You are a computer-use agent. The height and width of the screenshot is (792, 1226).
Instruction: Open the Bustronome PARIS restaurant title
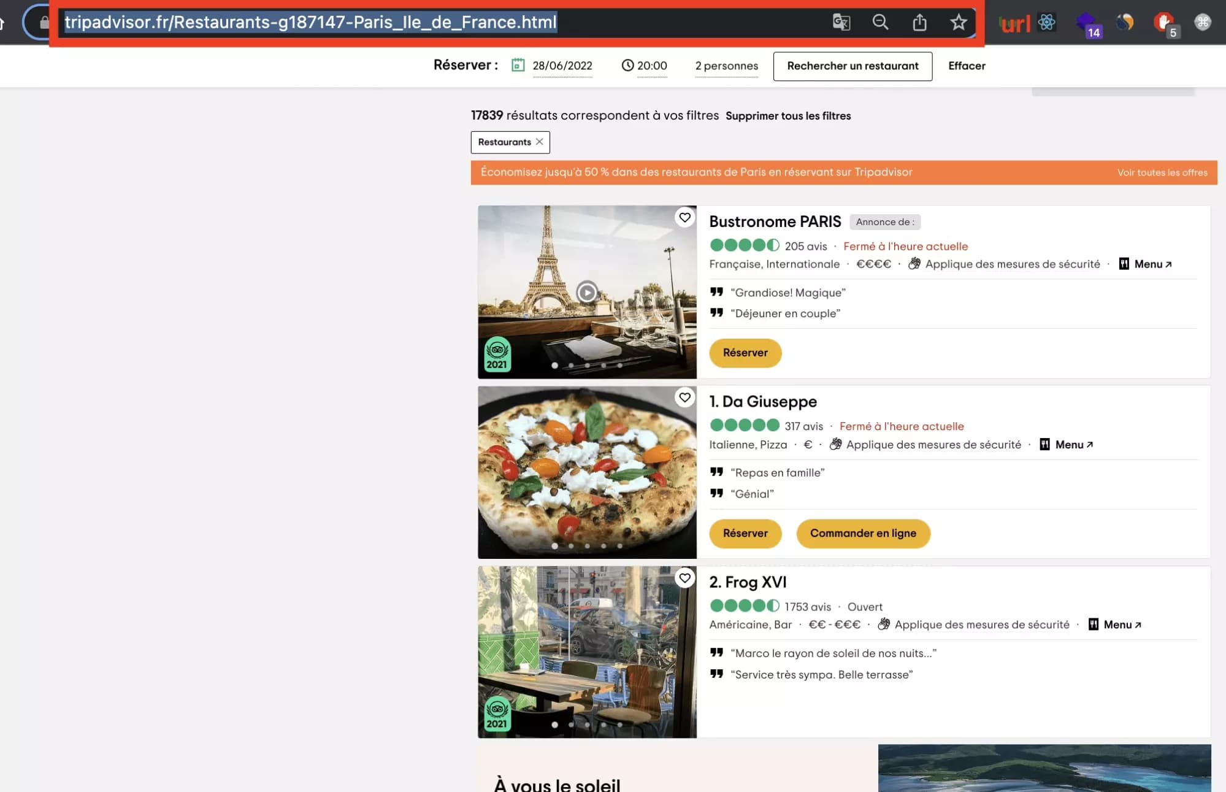click(775, 221)
